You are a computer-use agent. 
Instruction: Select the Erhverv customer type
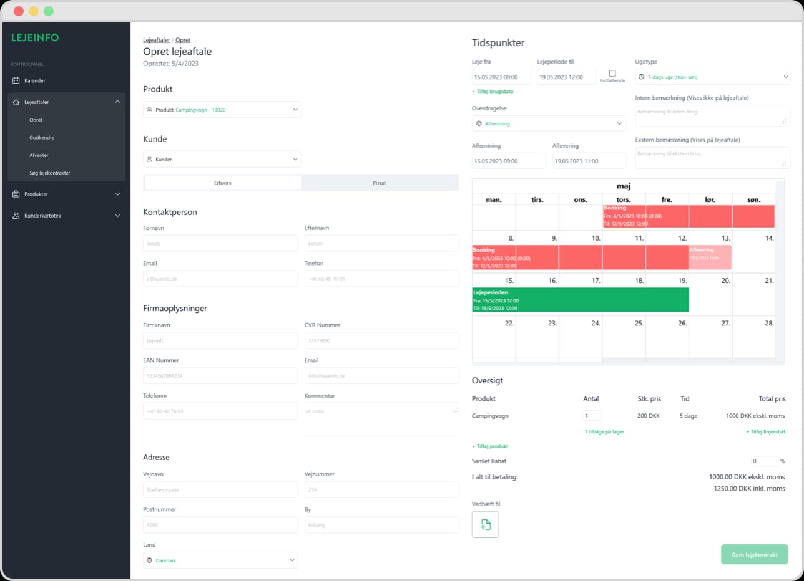(223, 183)
